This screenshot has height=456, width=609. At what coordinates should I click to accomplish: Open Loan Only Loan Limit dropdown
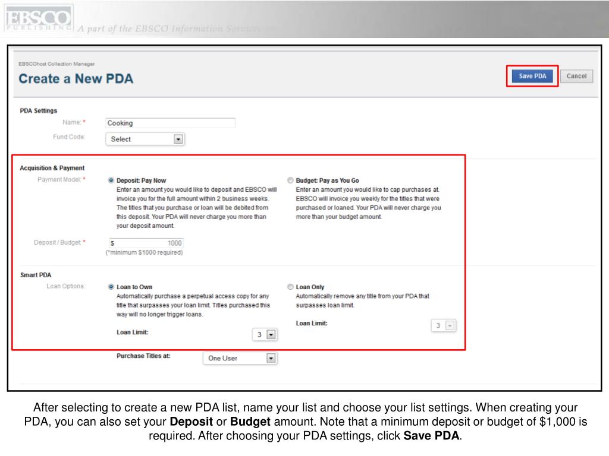tap(443, 325)
